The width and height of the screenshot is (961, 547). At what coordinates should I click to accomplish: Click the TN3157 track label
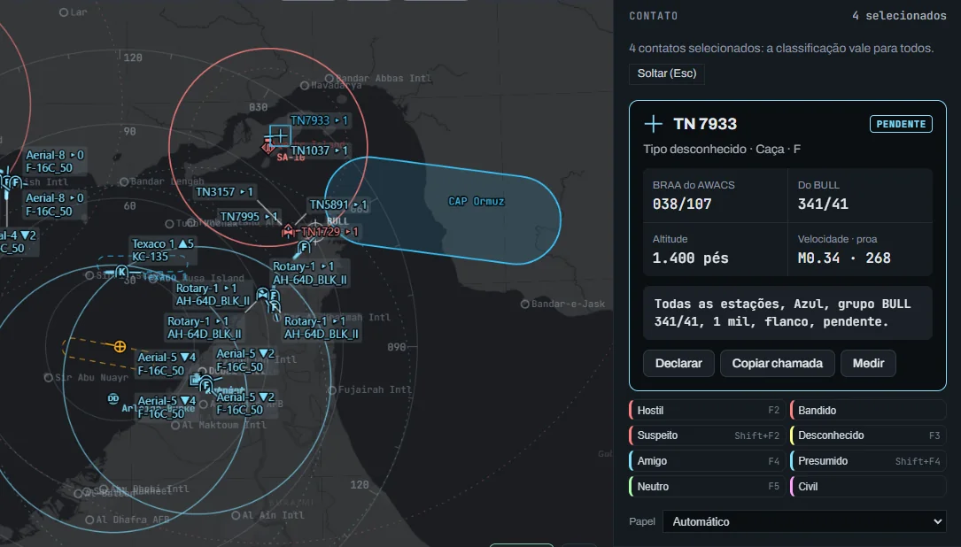click(224, 192)
